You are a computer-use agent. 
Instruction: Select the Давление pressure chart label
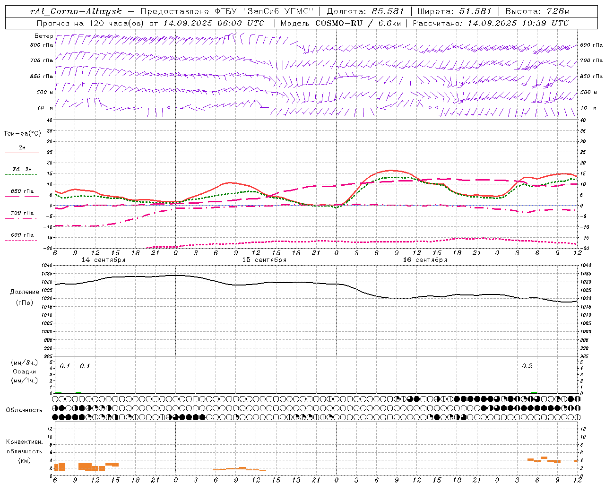pyautogui.click(x=25, y=292)
